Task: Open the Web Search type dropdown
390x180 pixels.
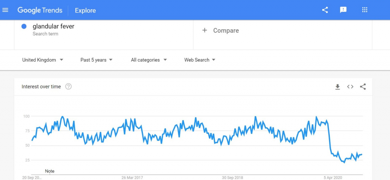Action: pyautogui.click(x=200, y=60)
